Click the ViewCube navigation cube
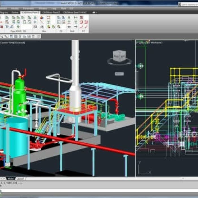Screen dimensions: 198x198 coord(119,56)
